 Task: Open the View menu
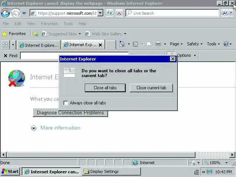click(31, 24)
